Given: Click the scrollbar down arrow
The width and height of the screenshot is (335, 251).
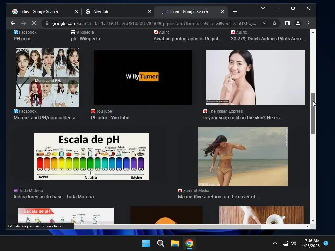Looking at the screenshot, I should (x=313, y=221).
